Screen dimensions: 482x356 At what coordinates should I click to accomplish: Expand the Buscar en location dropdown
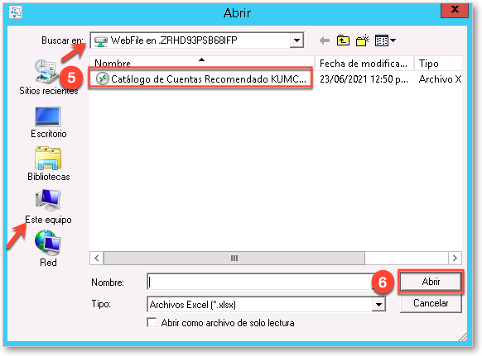296,40
